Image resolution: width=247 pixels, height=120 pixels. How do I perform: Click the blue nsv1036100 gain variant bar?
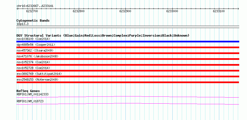[x=128, y=42]
